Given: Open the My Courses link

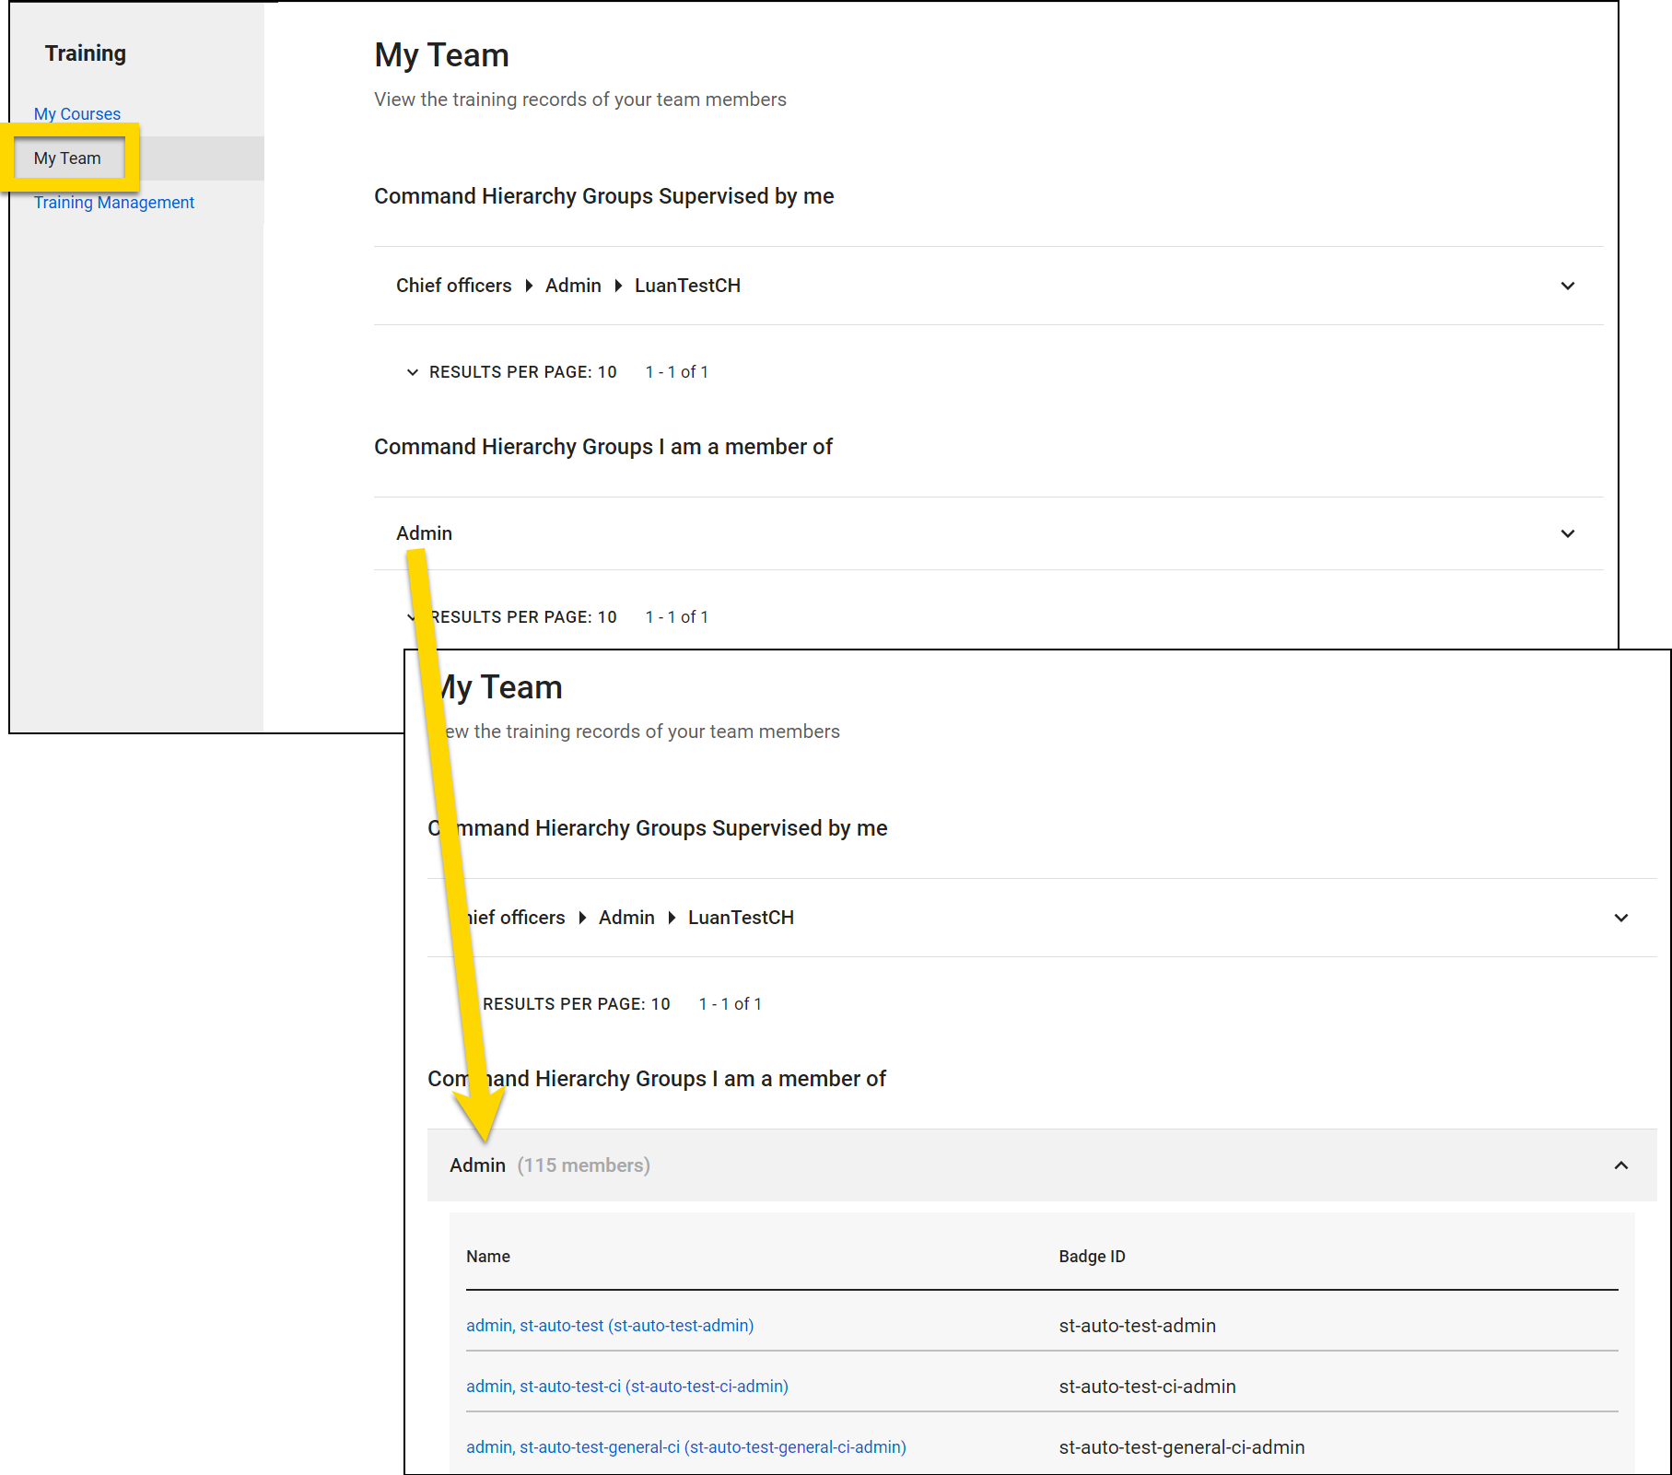Looking at the screenshot, I should click(x=76, y=113).
